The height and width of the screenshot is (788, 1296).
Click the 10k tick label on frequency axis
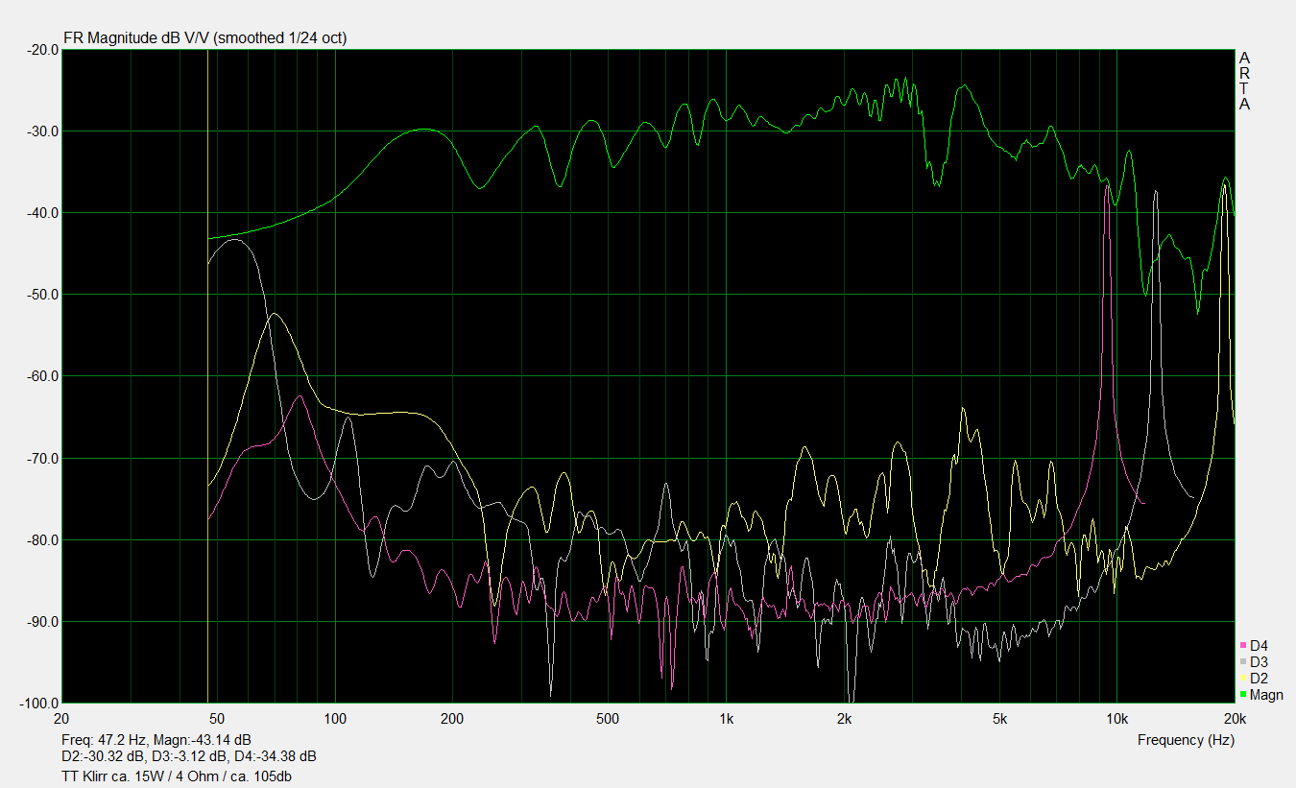pyautogui.click(x=1116, y=719)
